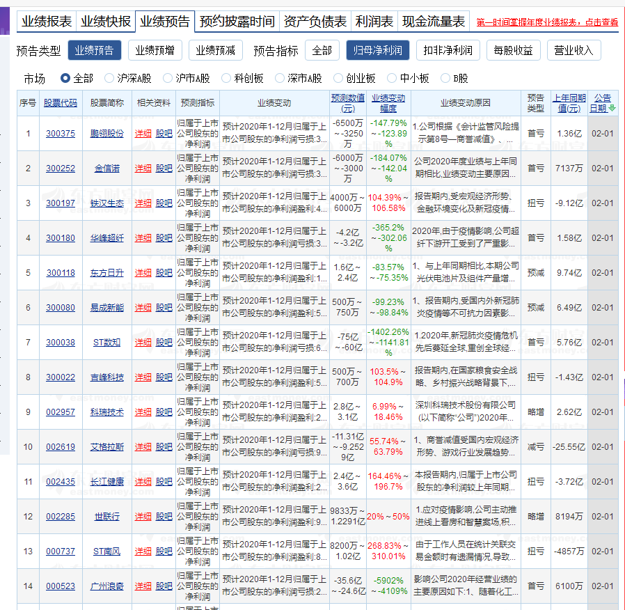The width and height of the screenshot is (625, 610).
Task: Open 股吧 for 长江健康 row
Action: [164, 482]
